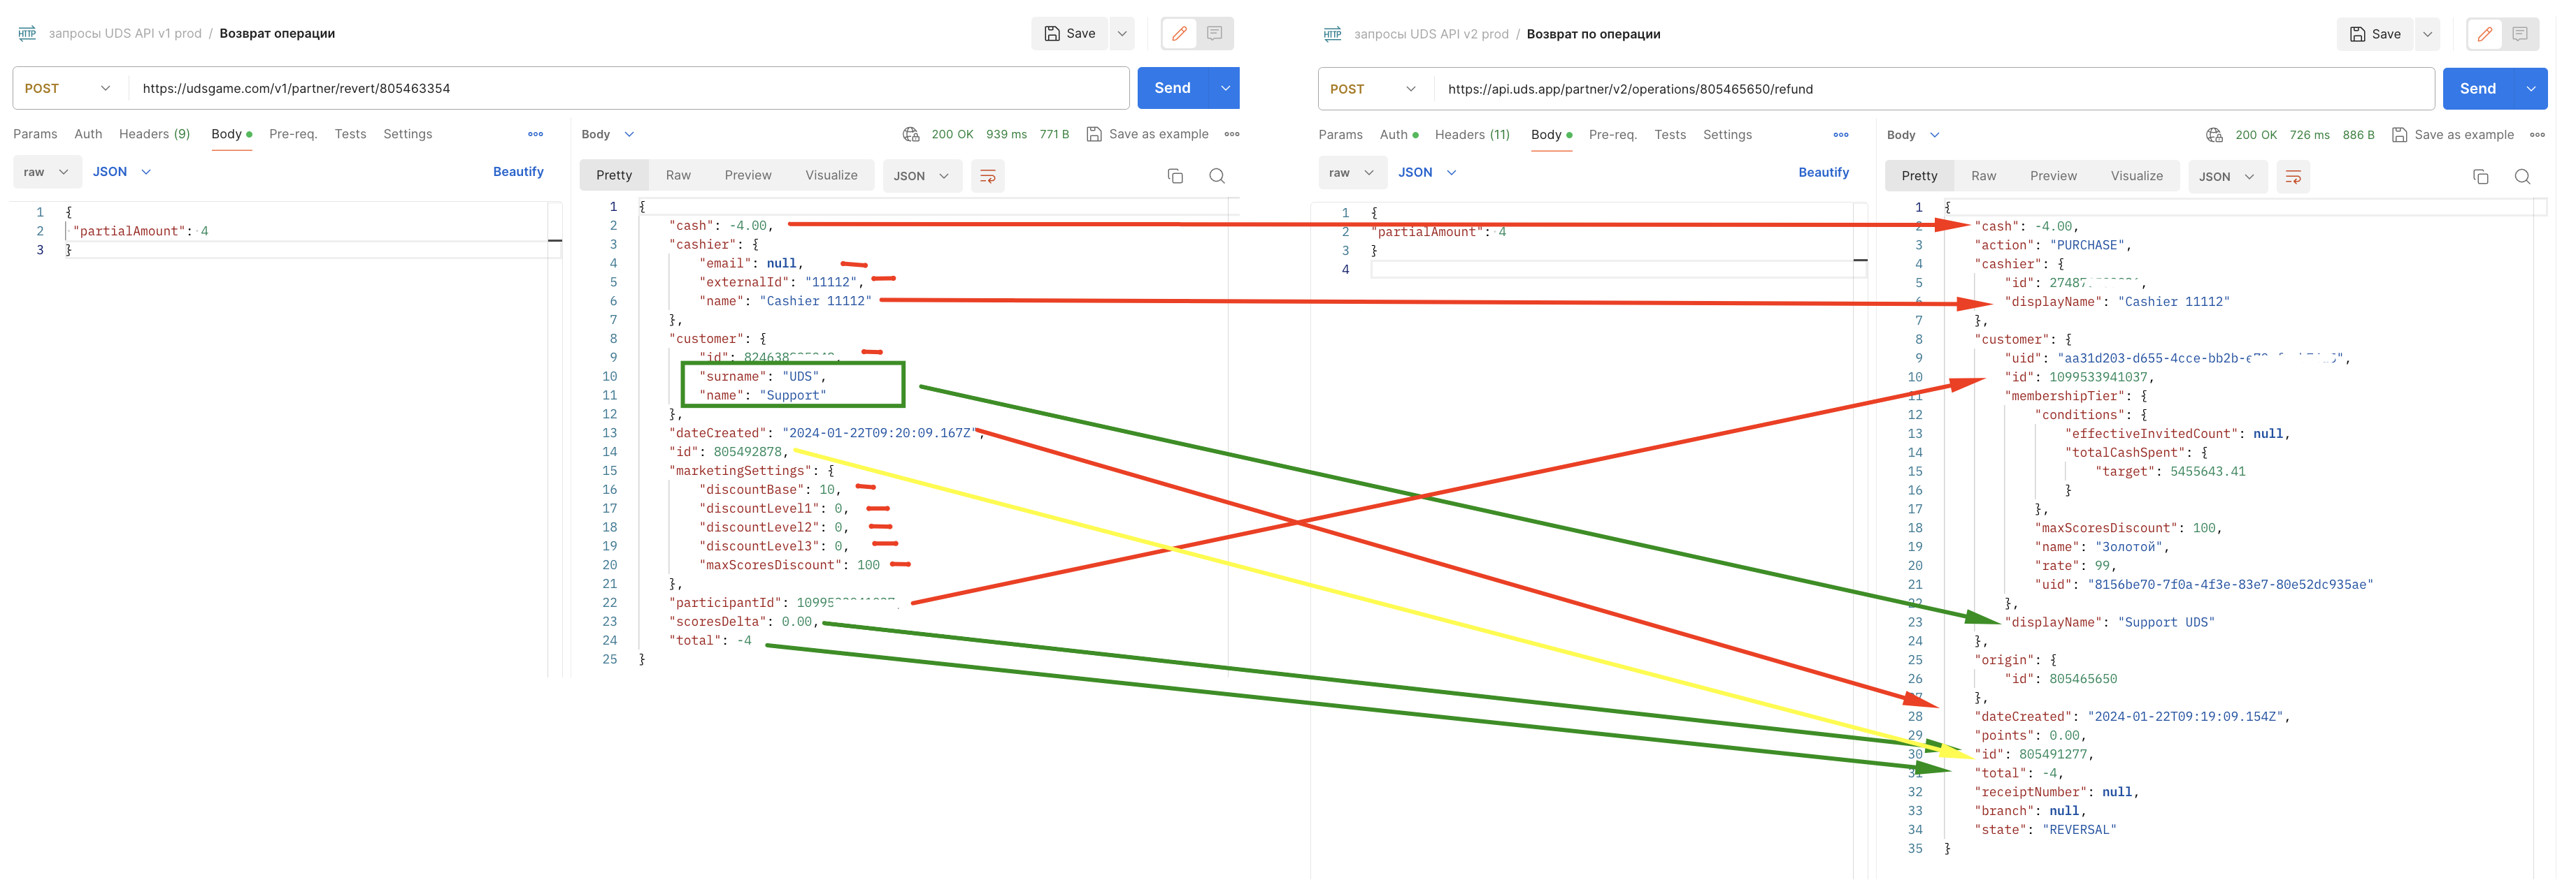The height and width of the screenshot is (887, 2576).
Task: Click the comment icon in right request
Action: pyautogui.click(x=2520, y=34)
